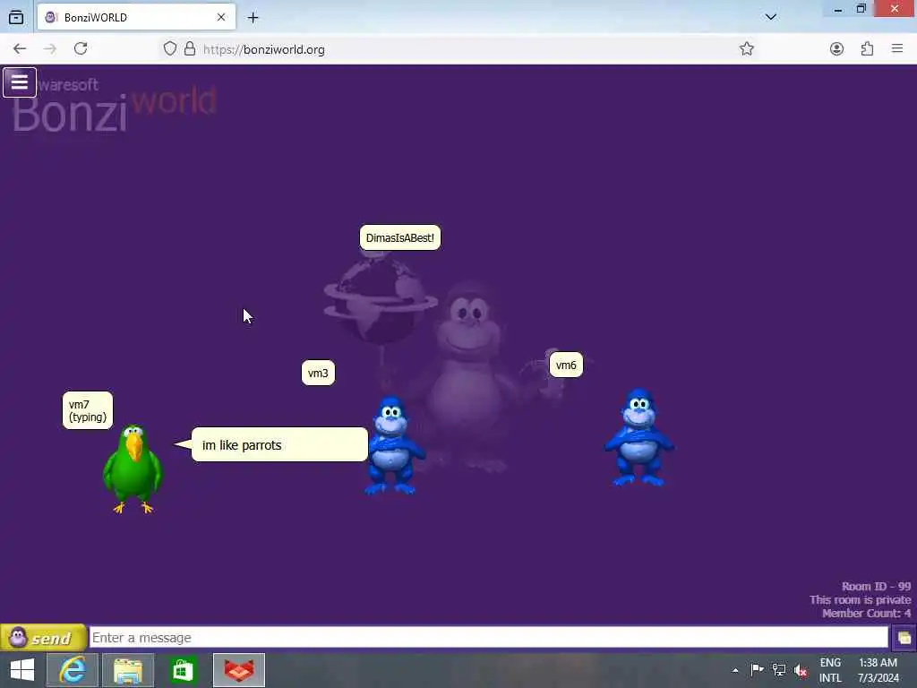This screenshot has width=917, height=688.
Task: Open the extensions puzzle icon
Action: click(x=867, y=49)
